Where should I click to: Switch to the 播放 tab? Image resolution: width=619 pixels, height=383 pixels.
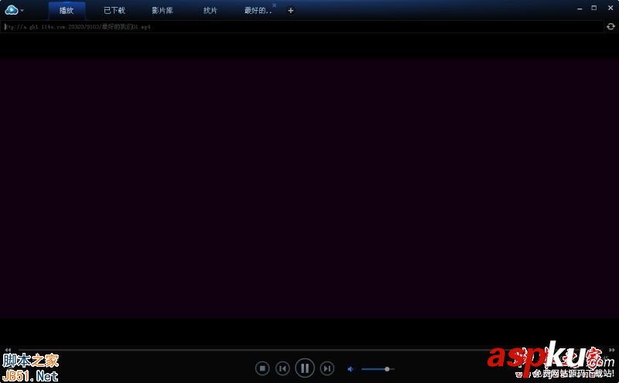pyautogui.click(x=67, y=11)
